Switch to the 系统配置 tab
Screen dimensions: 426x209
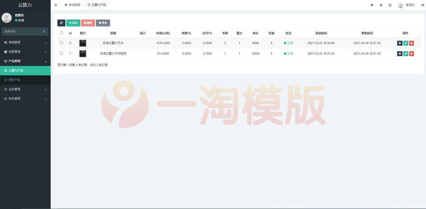coord(72,5)
